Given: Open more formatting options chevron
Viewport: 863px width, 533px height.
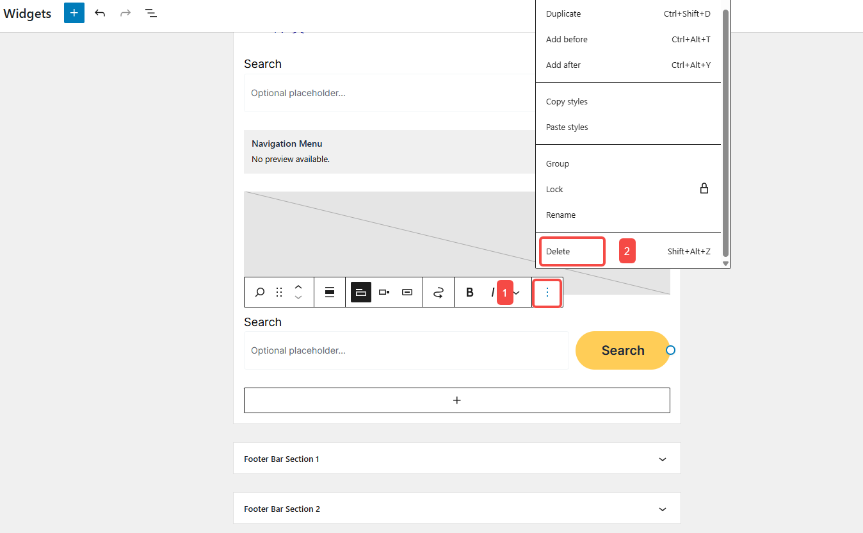Looking at the screenshot, I should (x=516, y=292).
